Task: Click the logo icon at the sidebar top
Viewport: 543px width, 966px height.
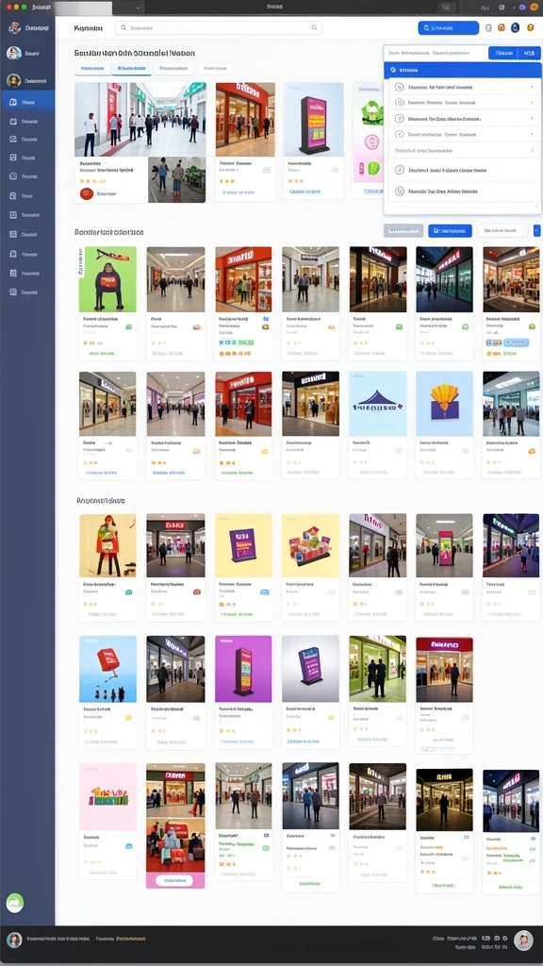Action: coord(15,27)
